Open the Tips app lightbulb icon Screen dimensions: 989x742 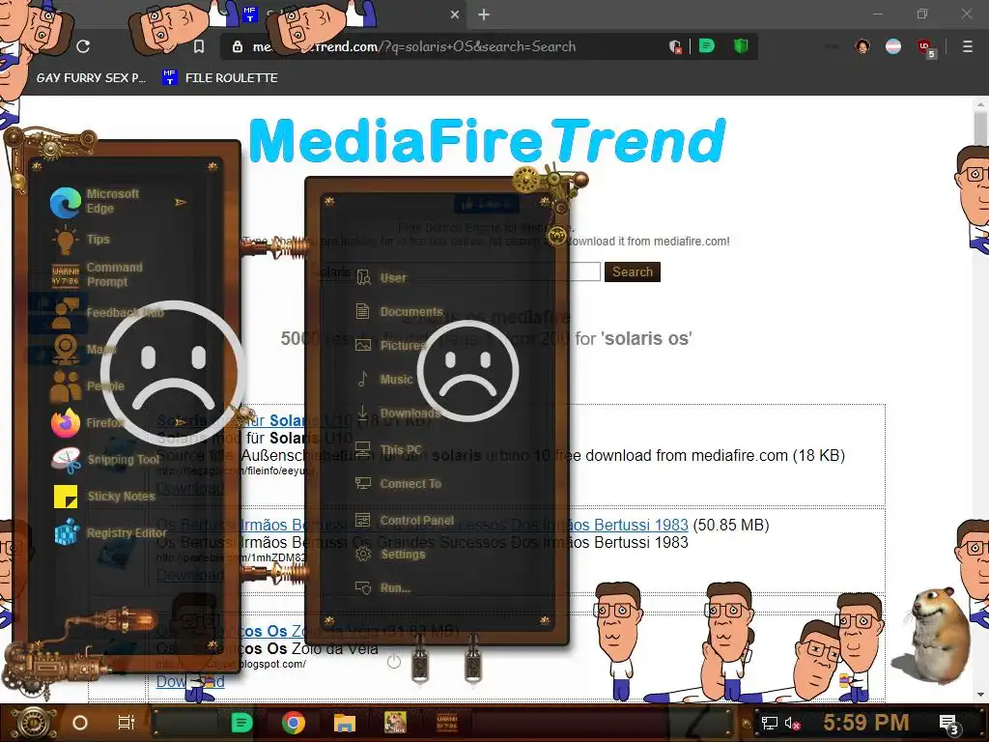pos(65,240)
